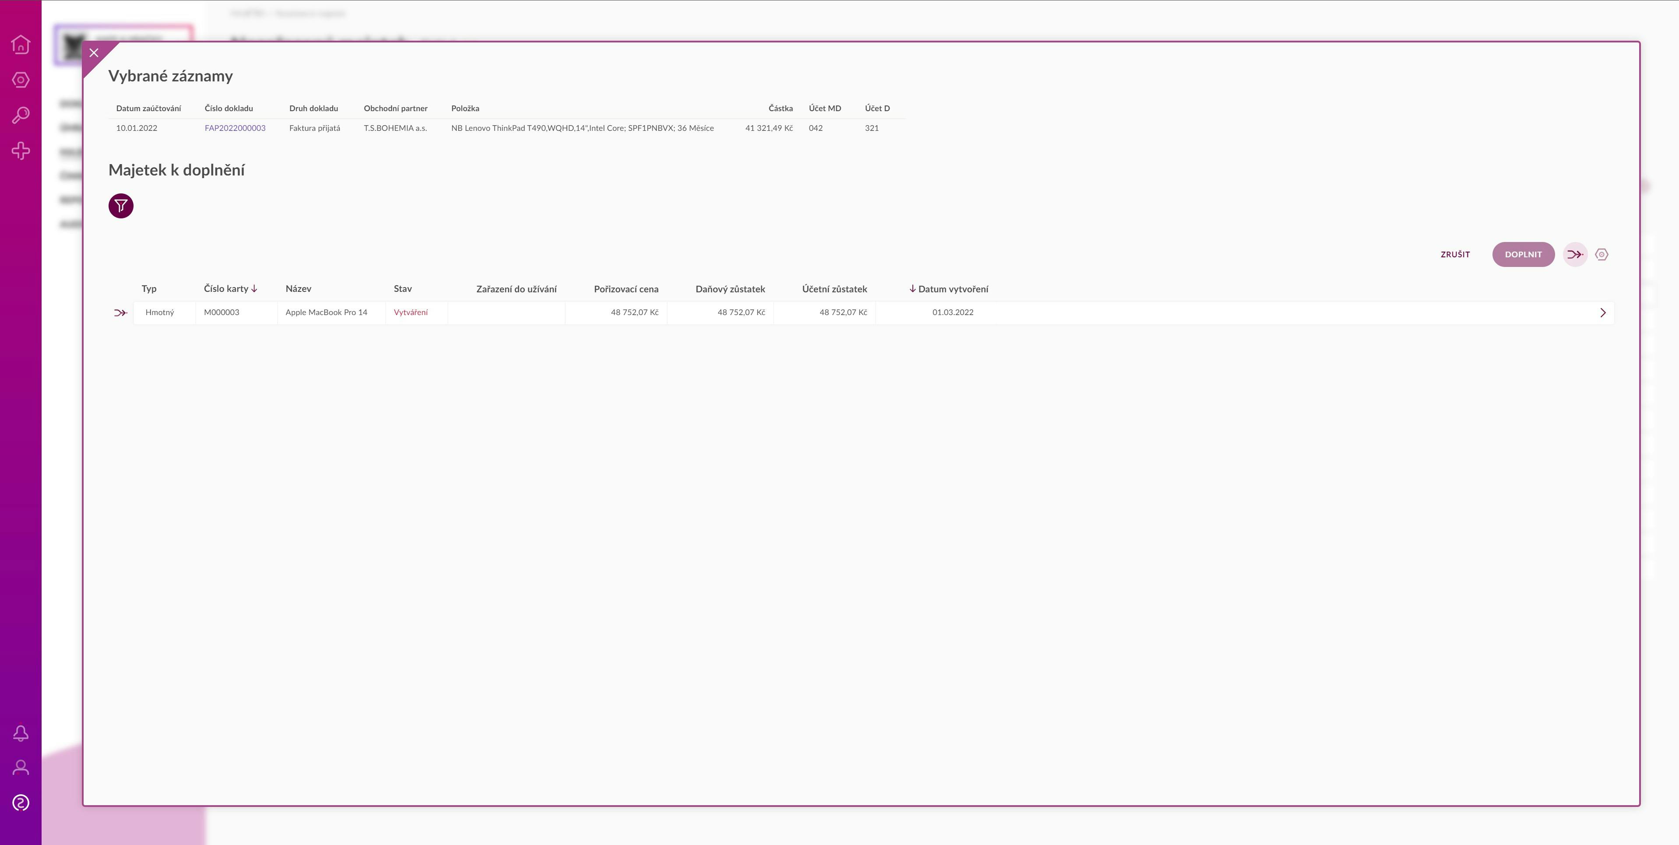This screenshot has height=845, width=1679.
Task: Click the merge arrows icon next to DOPLNIT
Action: [1575, 255]
